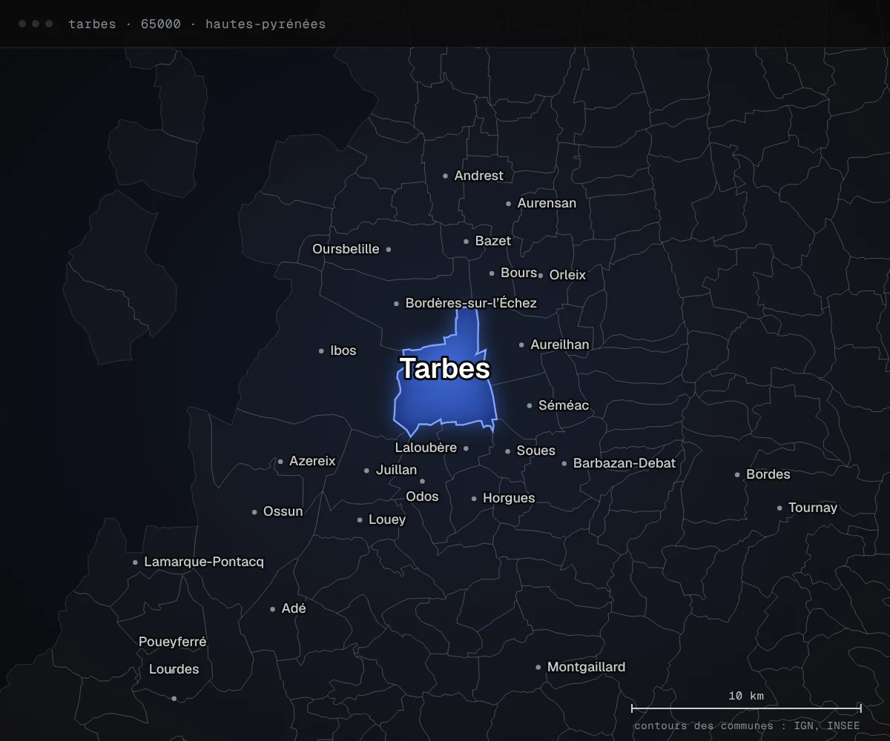Select the Séméac town label
890x741 pixels.
564,405
